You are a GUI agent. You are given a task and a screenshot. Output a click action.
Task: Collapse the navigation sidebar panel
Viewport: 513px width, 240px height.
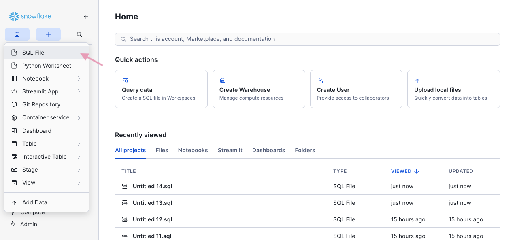click(x=85, y=17)
